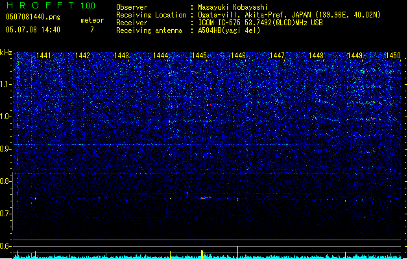Click the 'Receiving antenna' label
Image resolution: width=408 pixels, height=259 pixels.
tap(149, 30)
